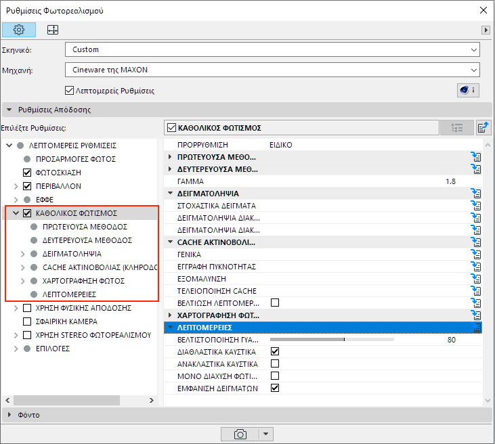Select ΠΡΟΣΑΡΜΟΓΕΣ ΦΩΤΟΣ in tree

coord(76,159)
